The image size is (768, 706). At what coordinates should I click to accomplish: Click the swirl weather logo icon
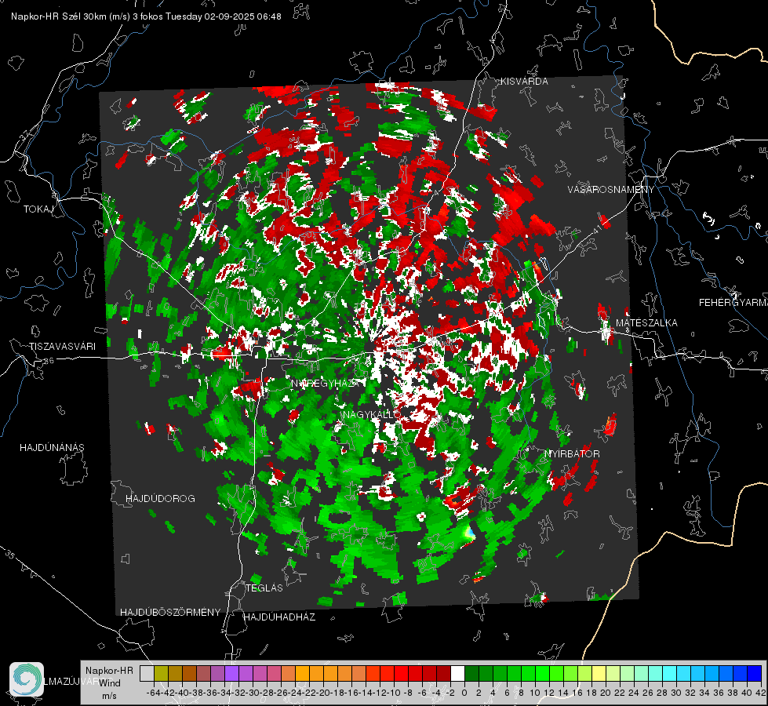point(27,679)
